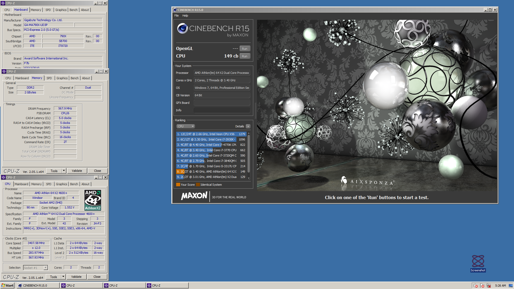This screenshot has height=289, width=514.
Task: Open the File menu in Cinebench
Action: pos(176,16)
